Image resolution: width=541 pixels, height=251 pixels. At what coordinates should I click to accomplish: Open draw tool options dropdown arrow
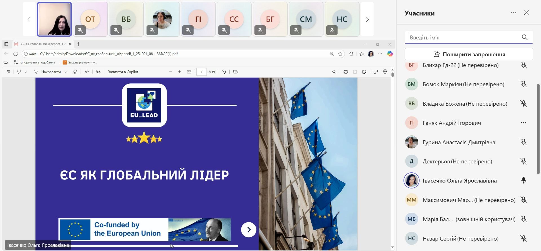[x=66, y=72]
